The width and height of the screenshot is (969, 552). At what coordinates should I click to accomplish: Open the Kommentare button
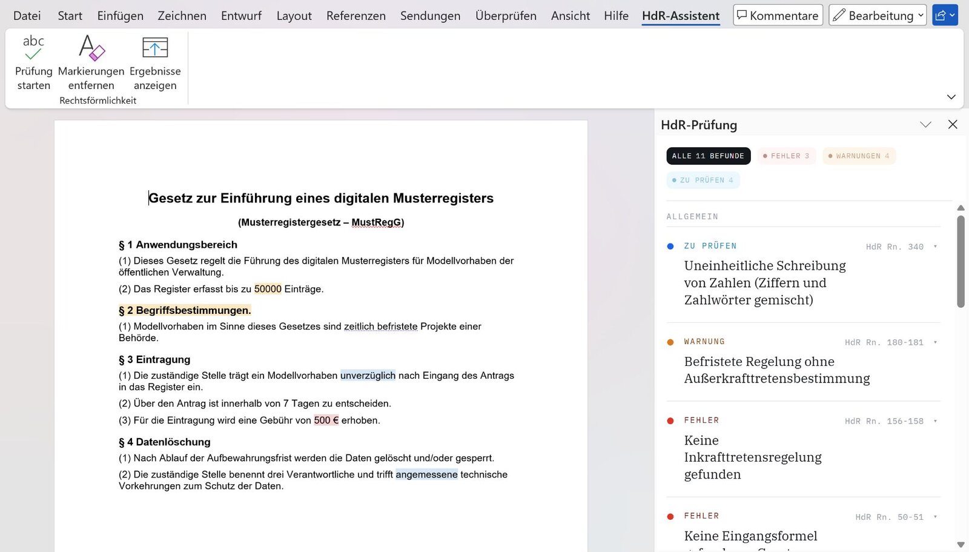(x=778, y=15)
